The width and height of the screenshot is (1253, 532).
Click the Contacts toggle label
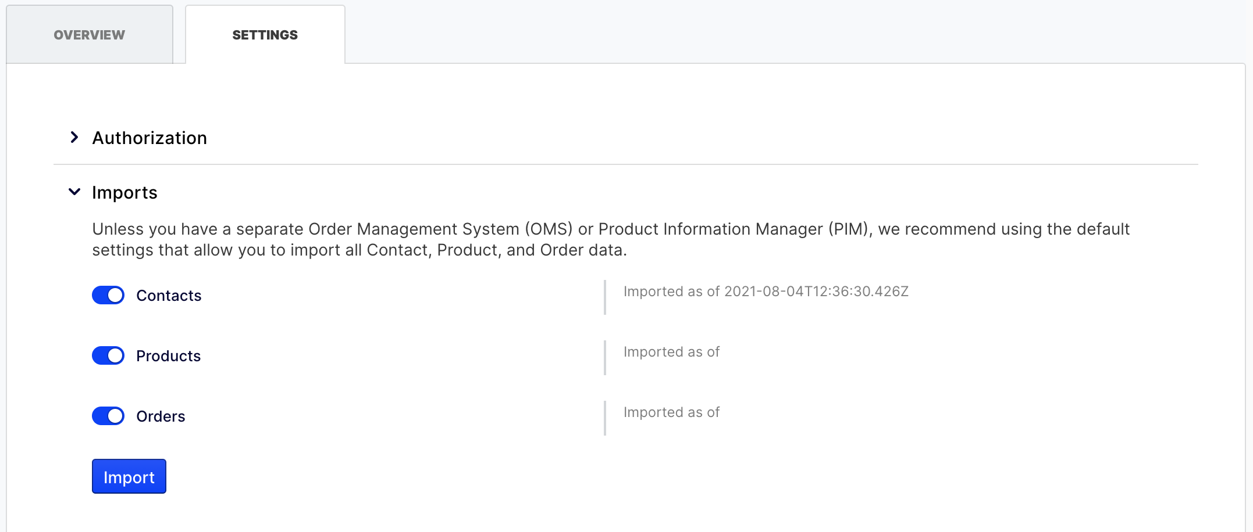pyautogui.click(x=169, y=296)
